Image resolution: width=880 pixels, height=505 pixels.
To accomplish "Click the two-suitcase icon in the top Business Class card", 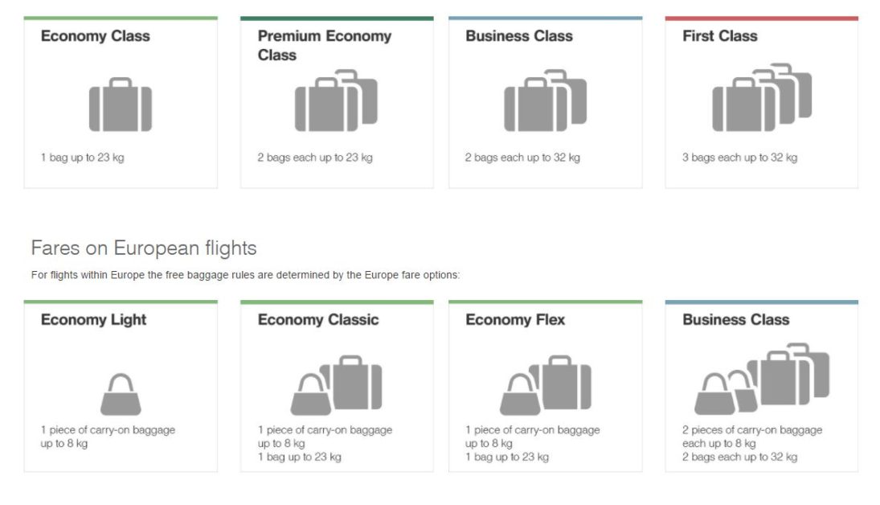I will pyautogui.click(x=545, y=101).
